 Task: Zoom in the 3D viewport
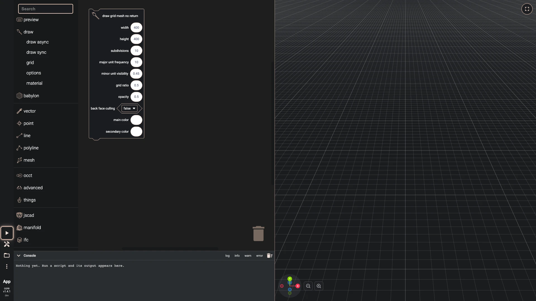(x=319, y=286)
